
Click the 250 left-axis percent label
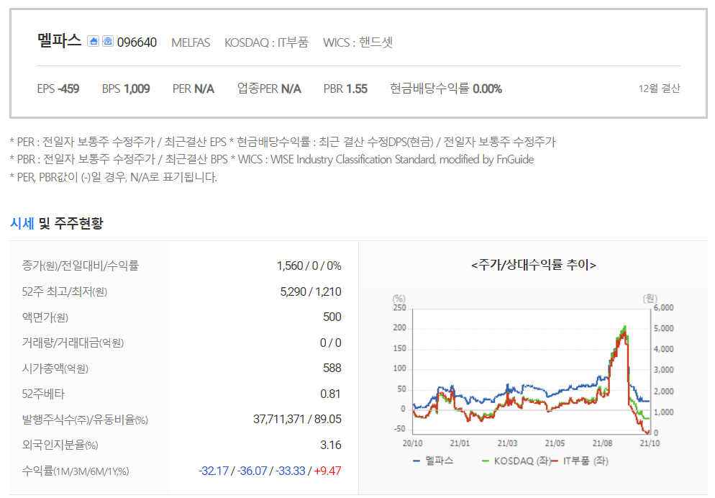point(399,308)
